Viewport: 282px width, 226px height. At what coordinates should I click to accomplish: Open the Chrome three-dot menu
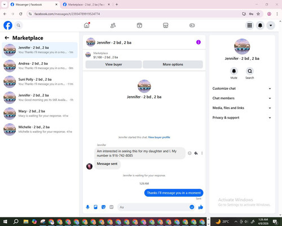(x=277, y=14)
